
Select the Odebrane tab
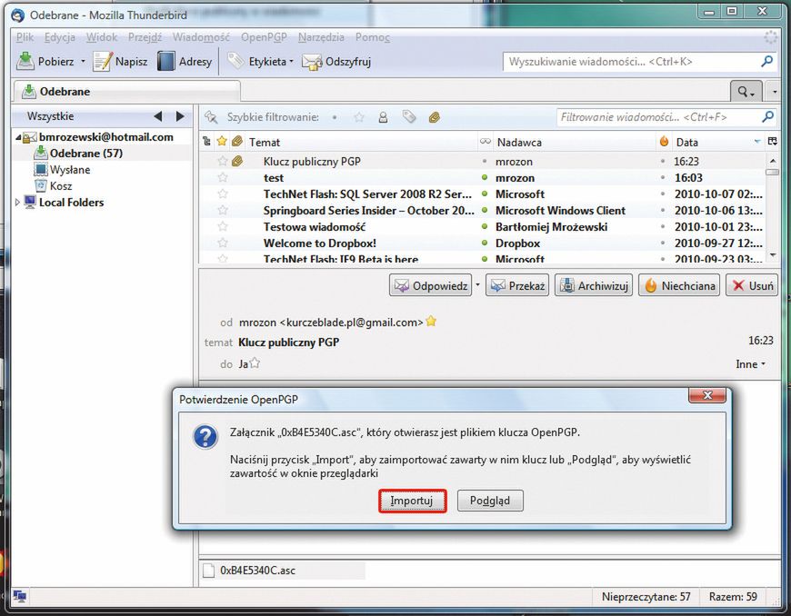[x=126, y=91]
